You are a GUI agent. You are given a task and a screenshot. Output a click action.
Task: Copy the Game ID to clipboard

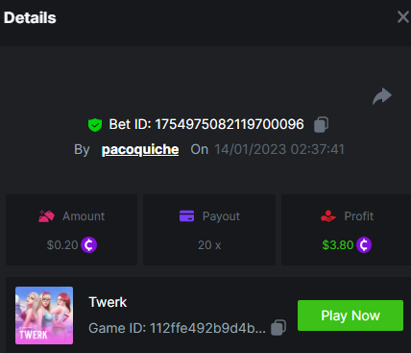pyautogui.click(x=278, y=328)
